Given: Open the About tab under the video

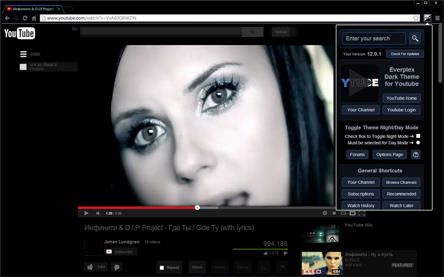Looking at the screenshot, I should [197, 267].
